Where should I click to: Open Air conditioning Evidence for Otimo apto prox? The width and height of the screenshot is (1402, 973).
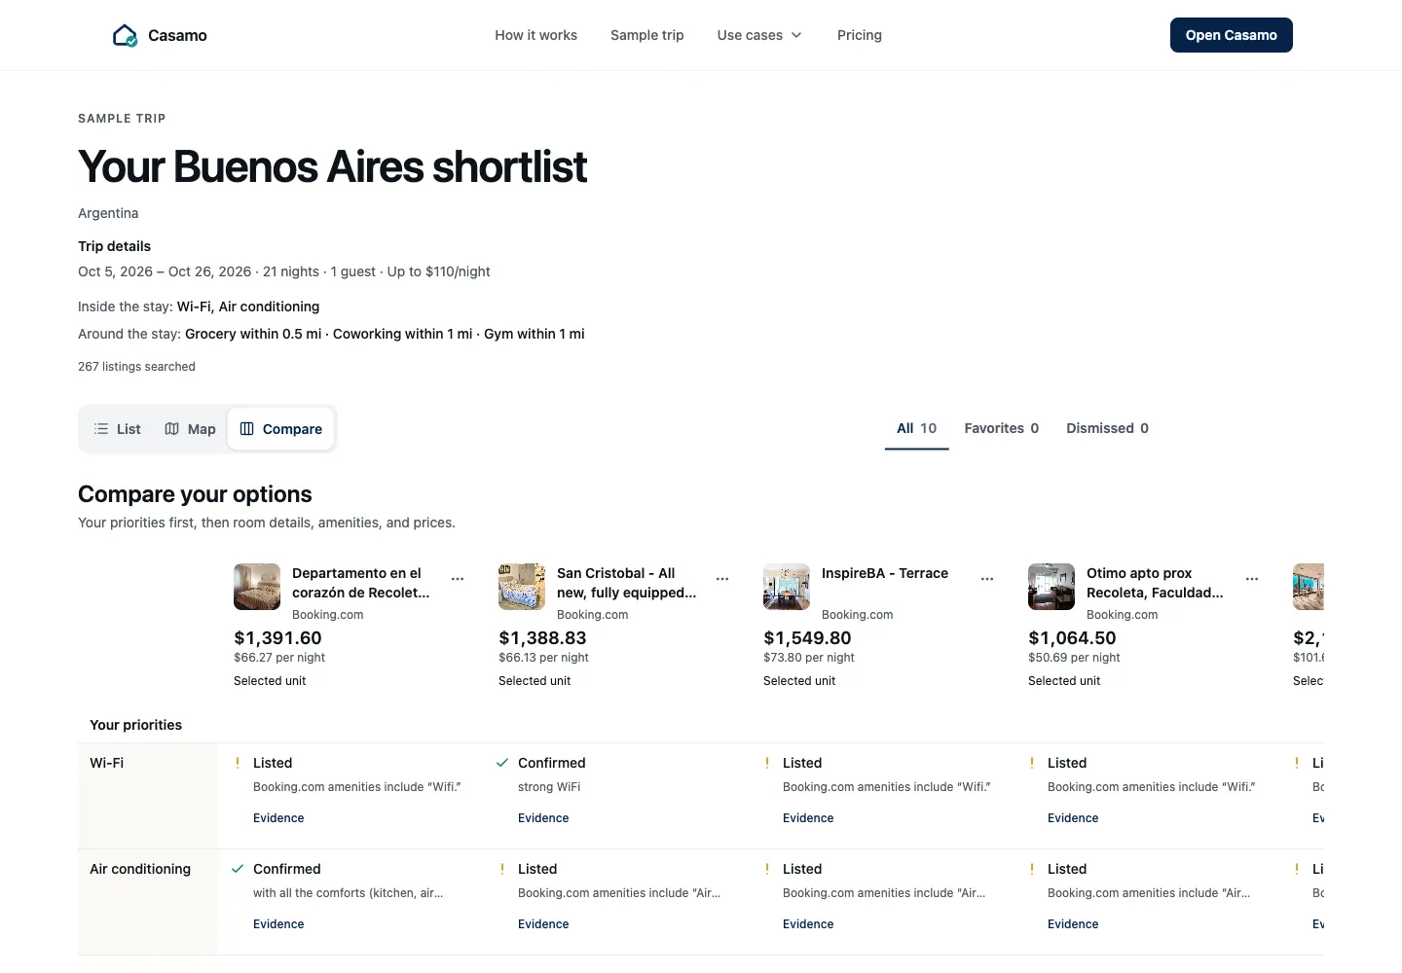(1073, 924)
